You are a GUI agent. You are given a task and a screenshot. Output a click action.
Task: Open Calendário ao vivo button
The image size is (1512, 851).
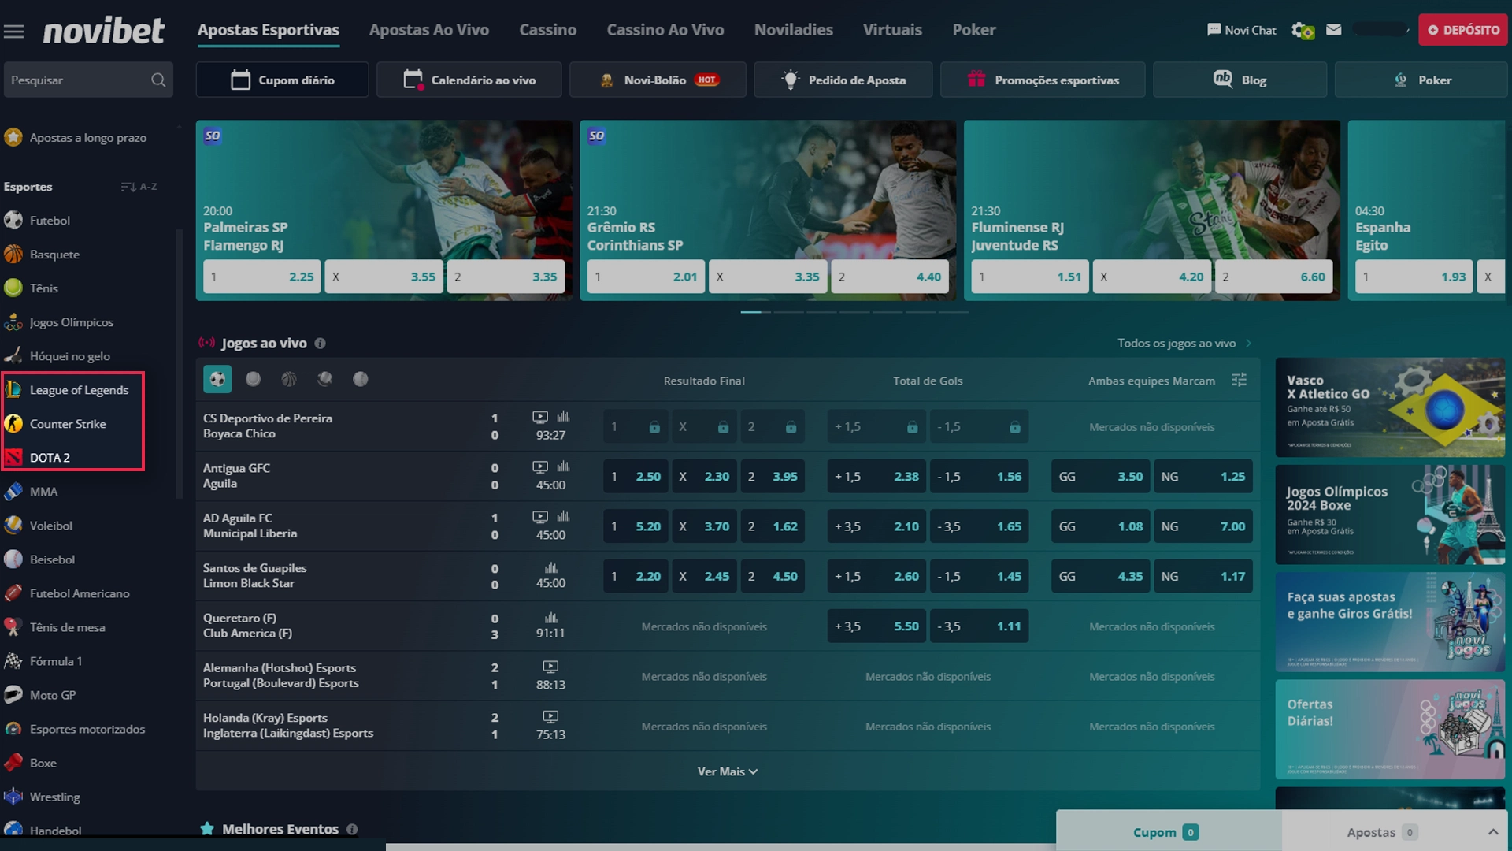(469, 80)
